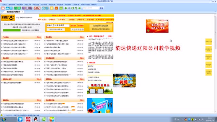Close the red banner ad
Viewport: 217px width, 122px height.
tap(167, 20)
